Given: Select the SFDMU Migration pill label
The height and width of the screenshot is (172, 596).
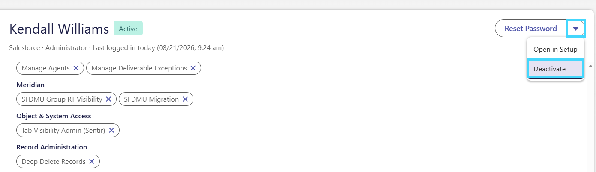Looking at the screenshot, I should click(x=151, y=99).
